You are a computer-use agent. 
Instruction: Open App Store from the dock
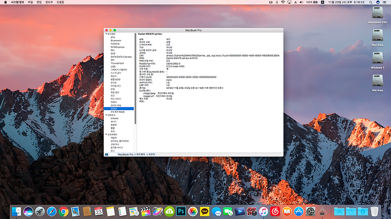[x=299, y=211]
